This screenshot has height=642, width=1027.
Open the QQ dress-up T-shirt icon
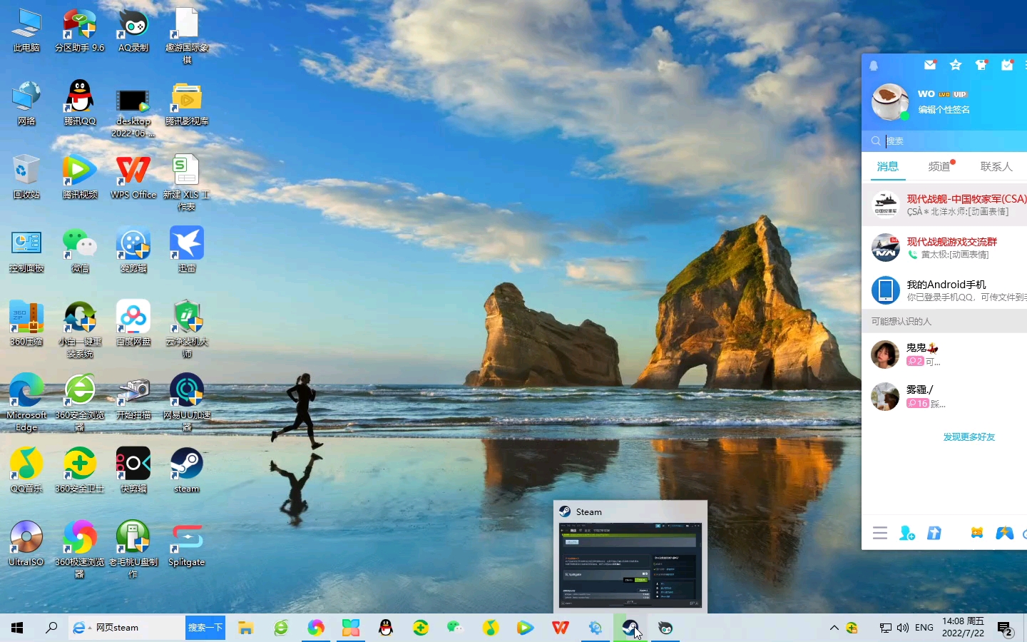pyautogui.click(x=981, y=65)
